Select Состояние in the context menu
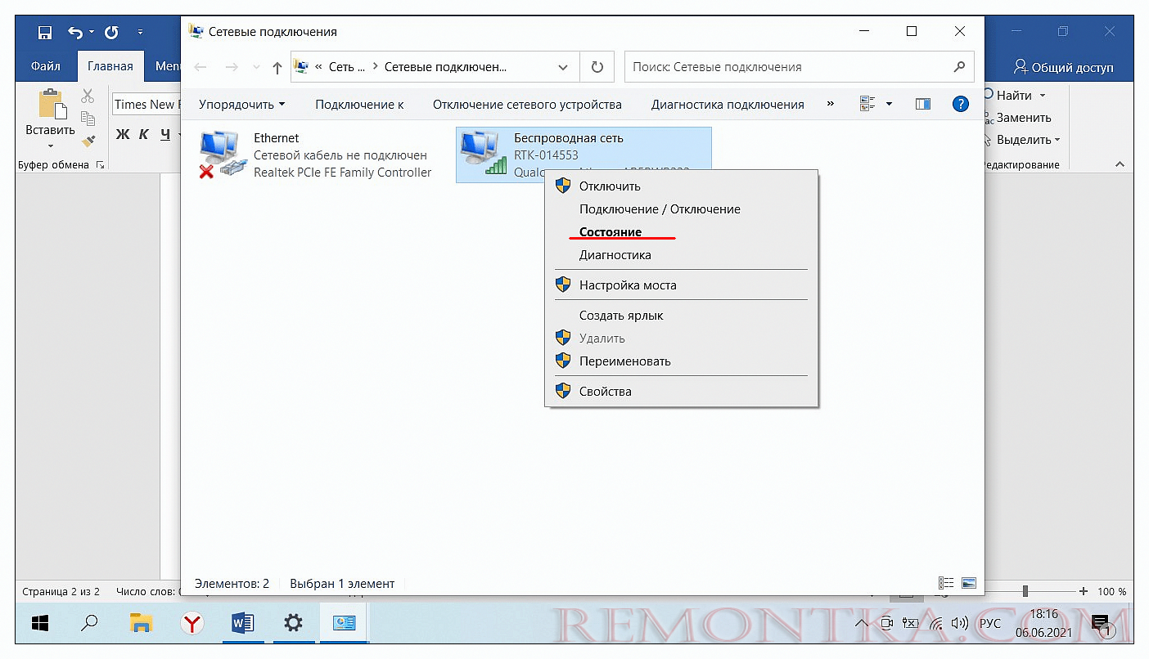This screenshot has width=1149, height=659. (611, 232)
